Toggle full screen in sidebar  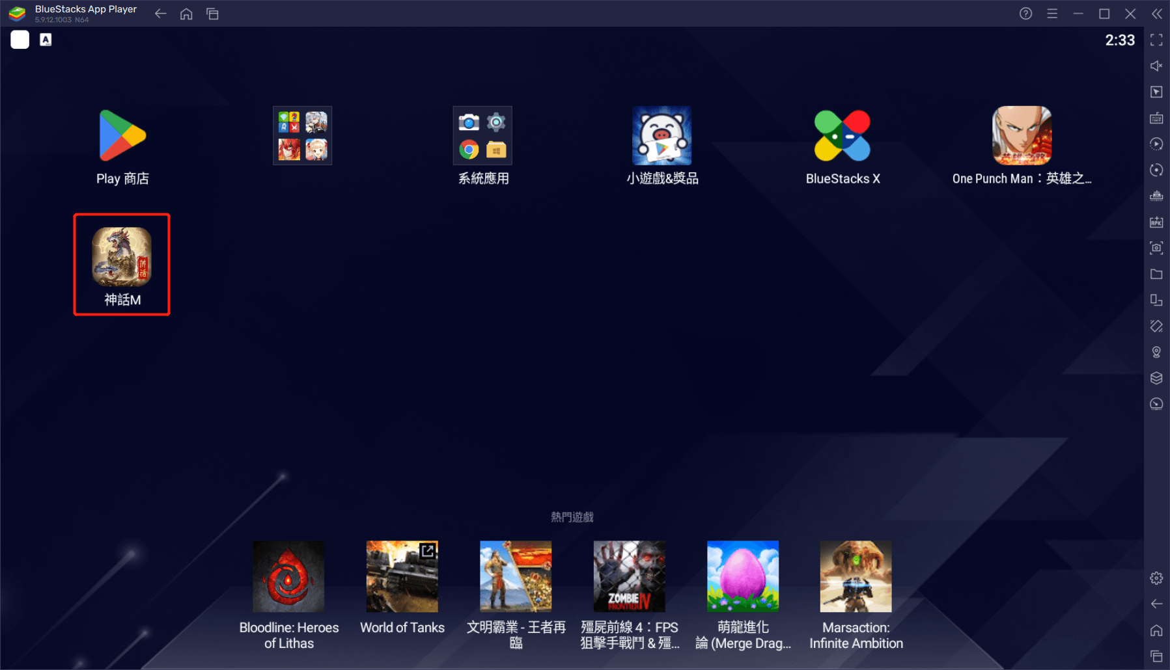coord(1156,40)
